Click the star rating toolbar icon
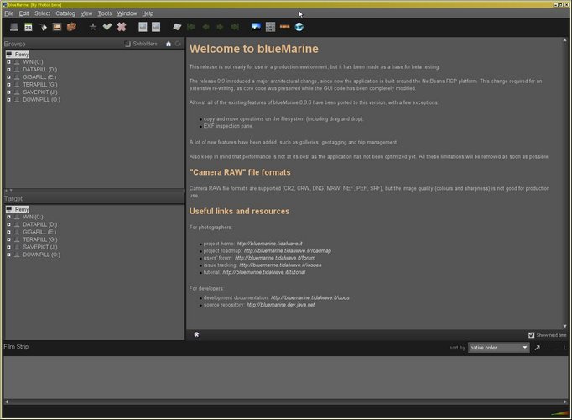The image size is (572, 420). [93, 27]
